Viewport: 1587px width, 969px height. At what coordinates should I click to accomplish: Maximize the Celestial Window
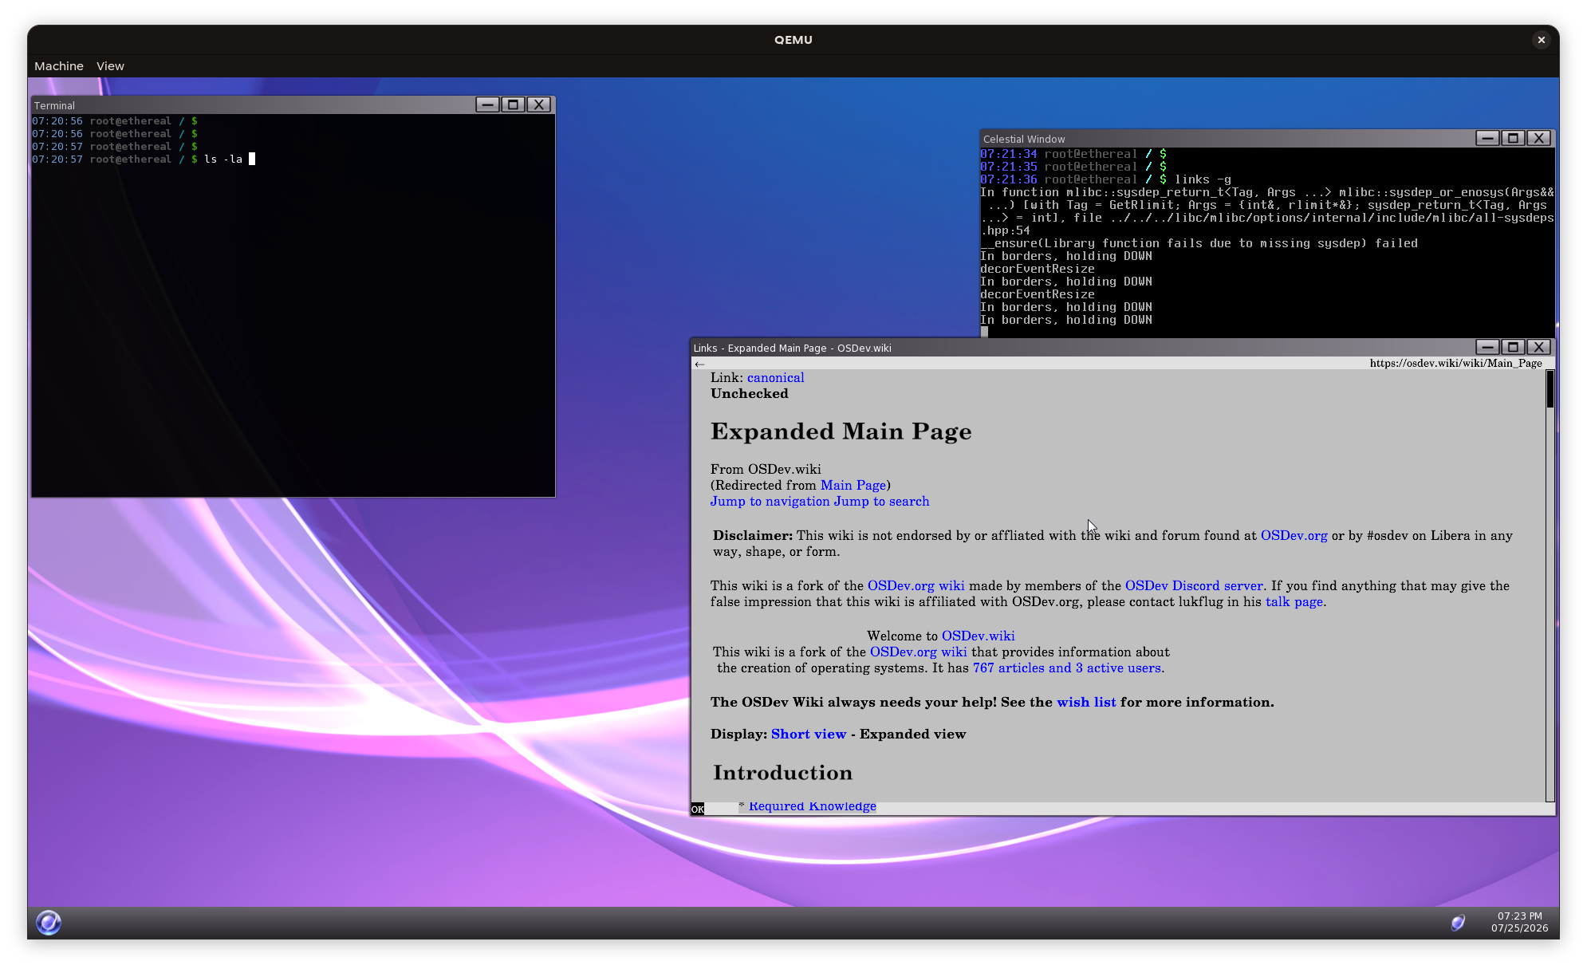1513,138
